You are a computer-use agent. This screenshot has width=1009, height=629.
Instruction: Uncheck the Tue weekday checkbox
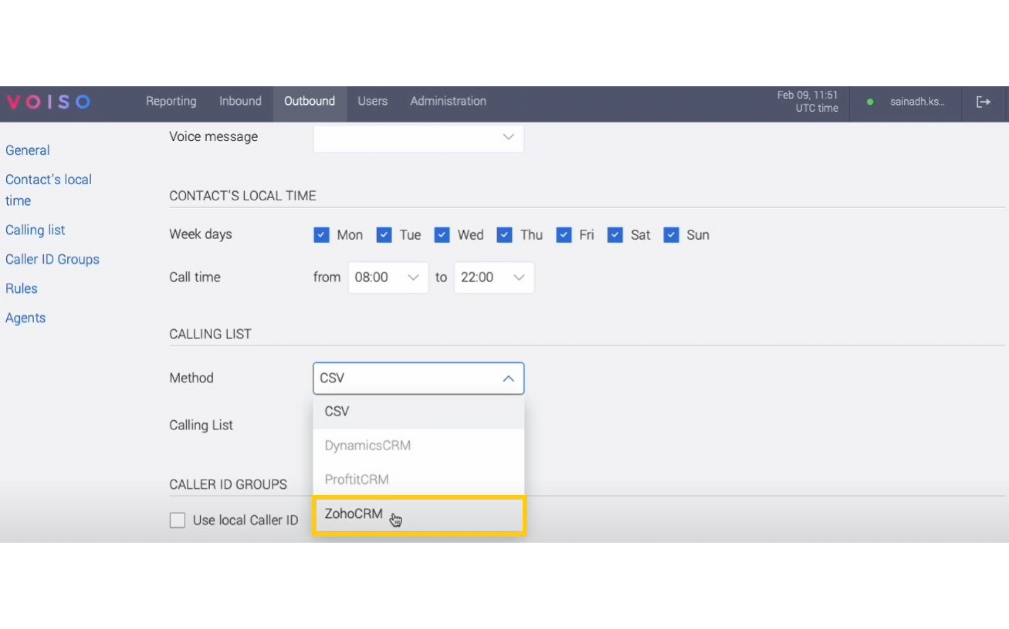click(383, 235)
